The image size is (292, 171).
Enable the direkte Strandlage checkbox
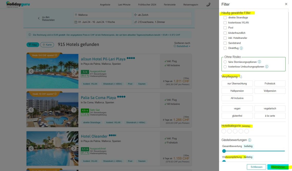pos(225,18)
